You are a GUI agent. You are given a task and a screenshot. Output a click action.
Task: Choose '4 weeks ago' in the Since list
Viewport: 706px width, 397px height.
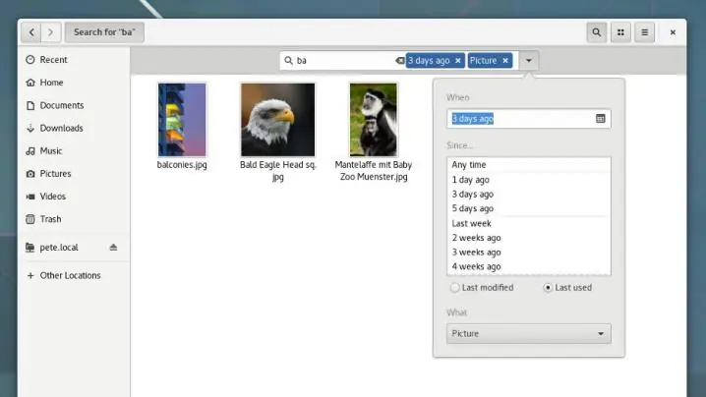pyautogui.click(x=529, y=266)
